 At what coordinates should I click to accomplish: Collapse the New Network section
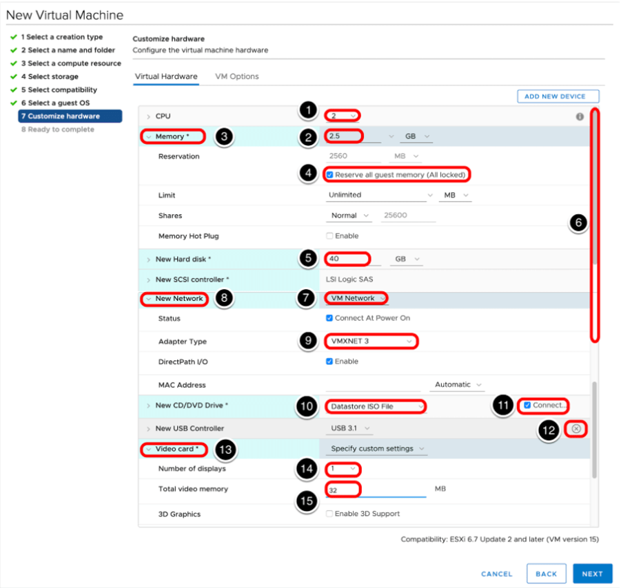pos(148,299)
